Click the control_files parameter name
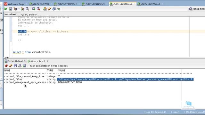The image size is (205, 115). [x=13, y=79]
